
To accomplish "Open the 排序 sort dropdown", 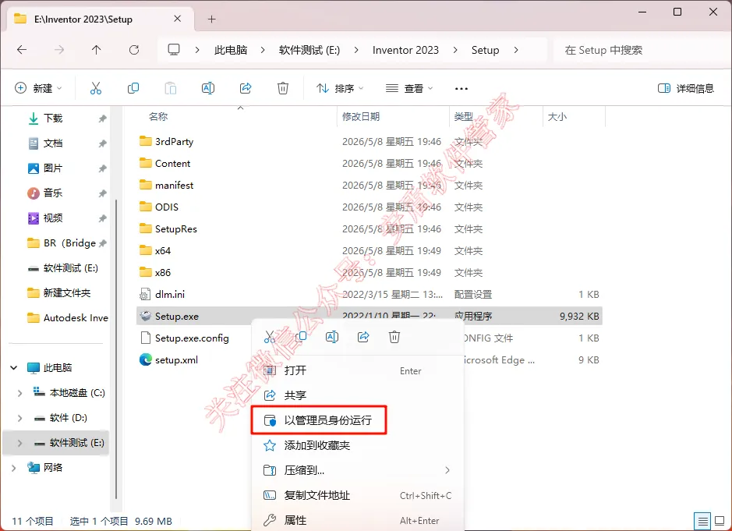I will click(340, 88).
